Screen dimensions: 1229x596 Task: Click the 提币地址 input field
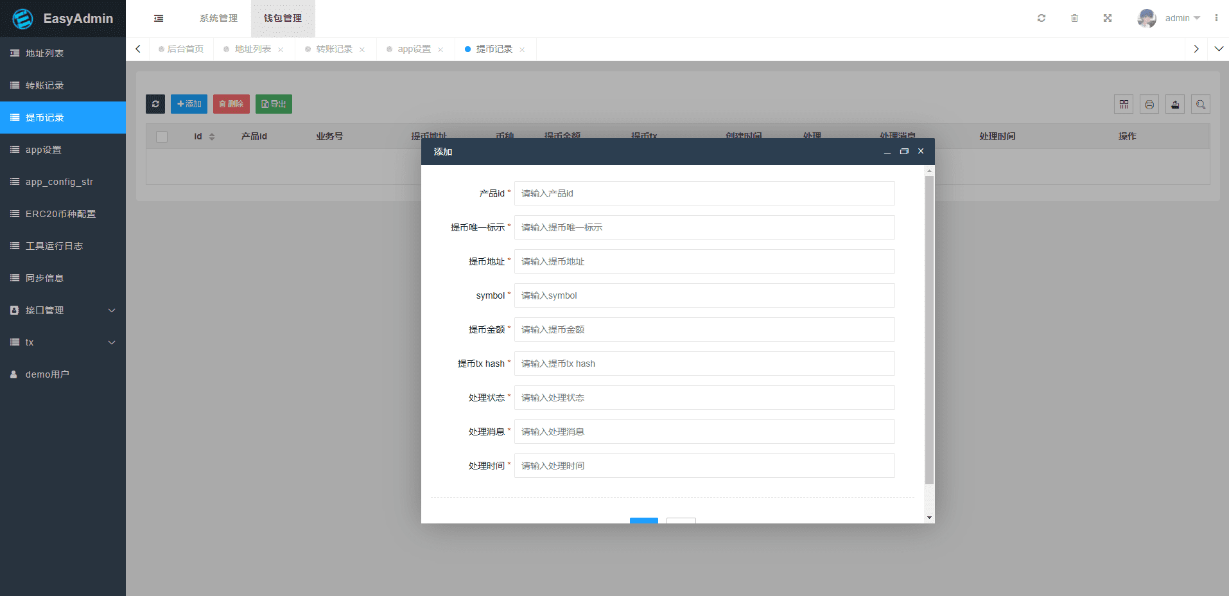[x=704, y=261]
